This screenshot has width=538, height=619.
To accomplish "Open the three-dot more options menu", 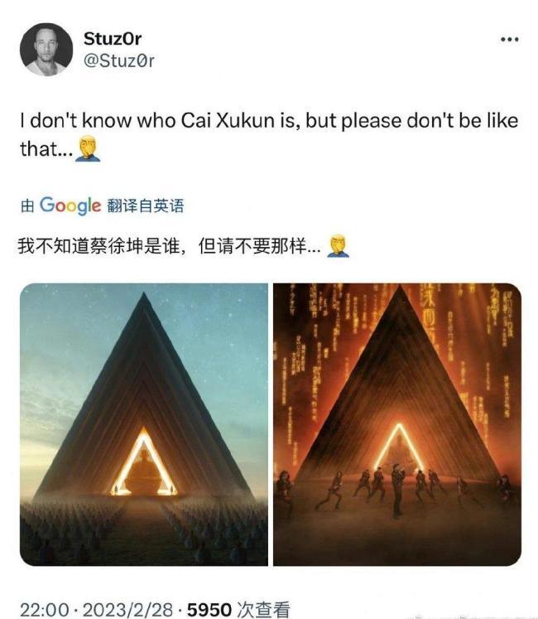I will (x=509, y=39).
